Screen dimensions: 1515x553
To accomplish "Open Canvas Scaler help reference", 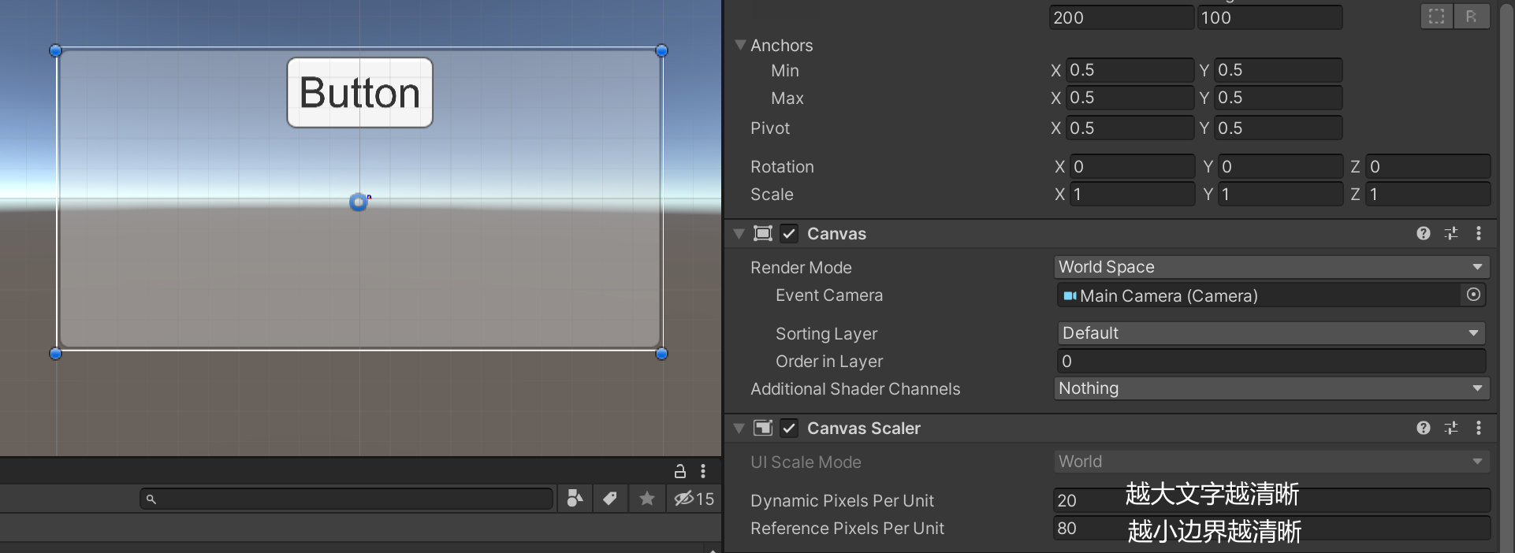I will (x=1423, y=428).
